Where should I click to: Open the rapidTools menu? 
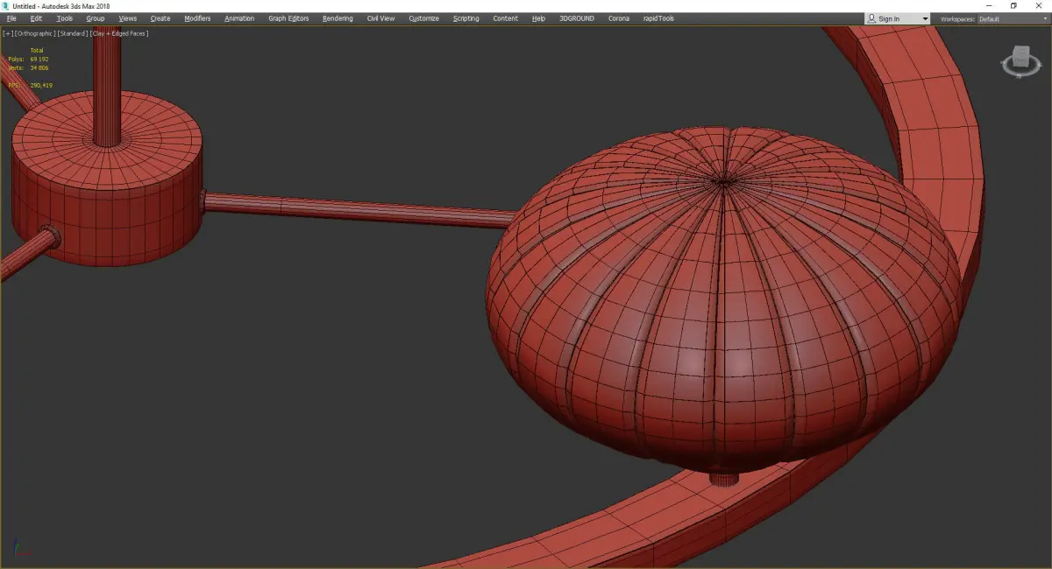pos(660,18)
